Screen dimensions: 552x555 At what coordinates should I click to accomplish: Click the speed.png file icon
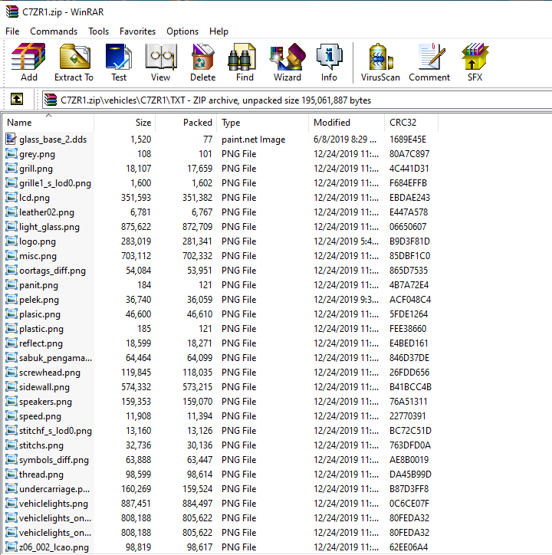coord(11,416)
